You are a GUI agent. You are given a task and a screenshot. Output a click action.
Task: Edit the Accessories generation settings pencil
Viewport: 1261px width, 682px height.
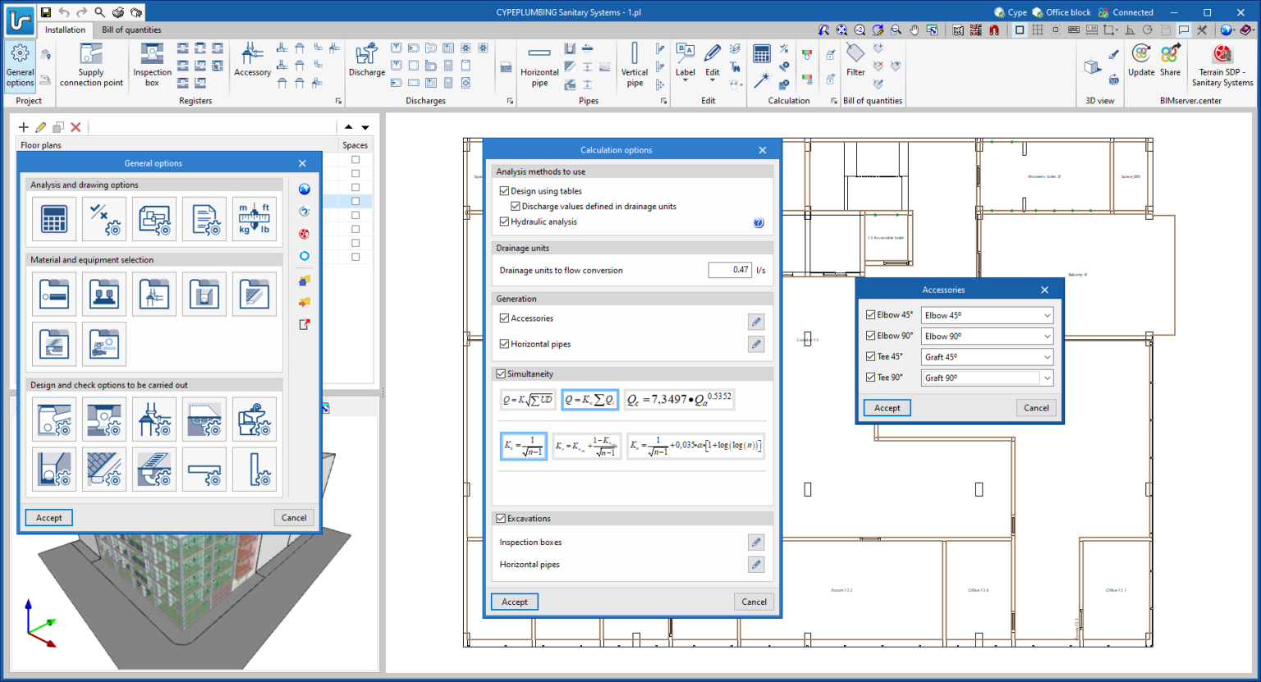[x=756, y=322]
